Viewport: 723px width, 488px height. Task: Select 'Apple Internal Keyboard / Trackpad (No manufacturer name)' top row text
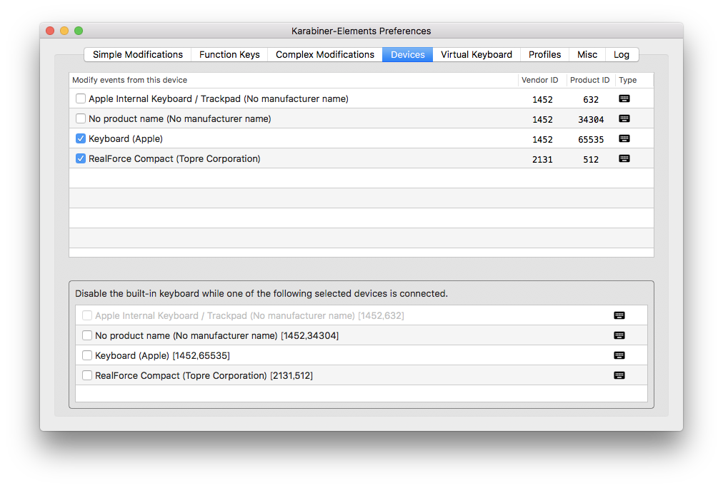[219, 99]
